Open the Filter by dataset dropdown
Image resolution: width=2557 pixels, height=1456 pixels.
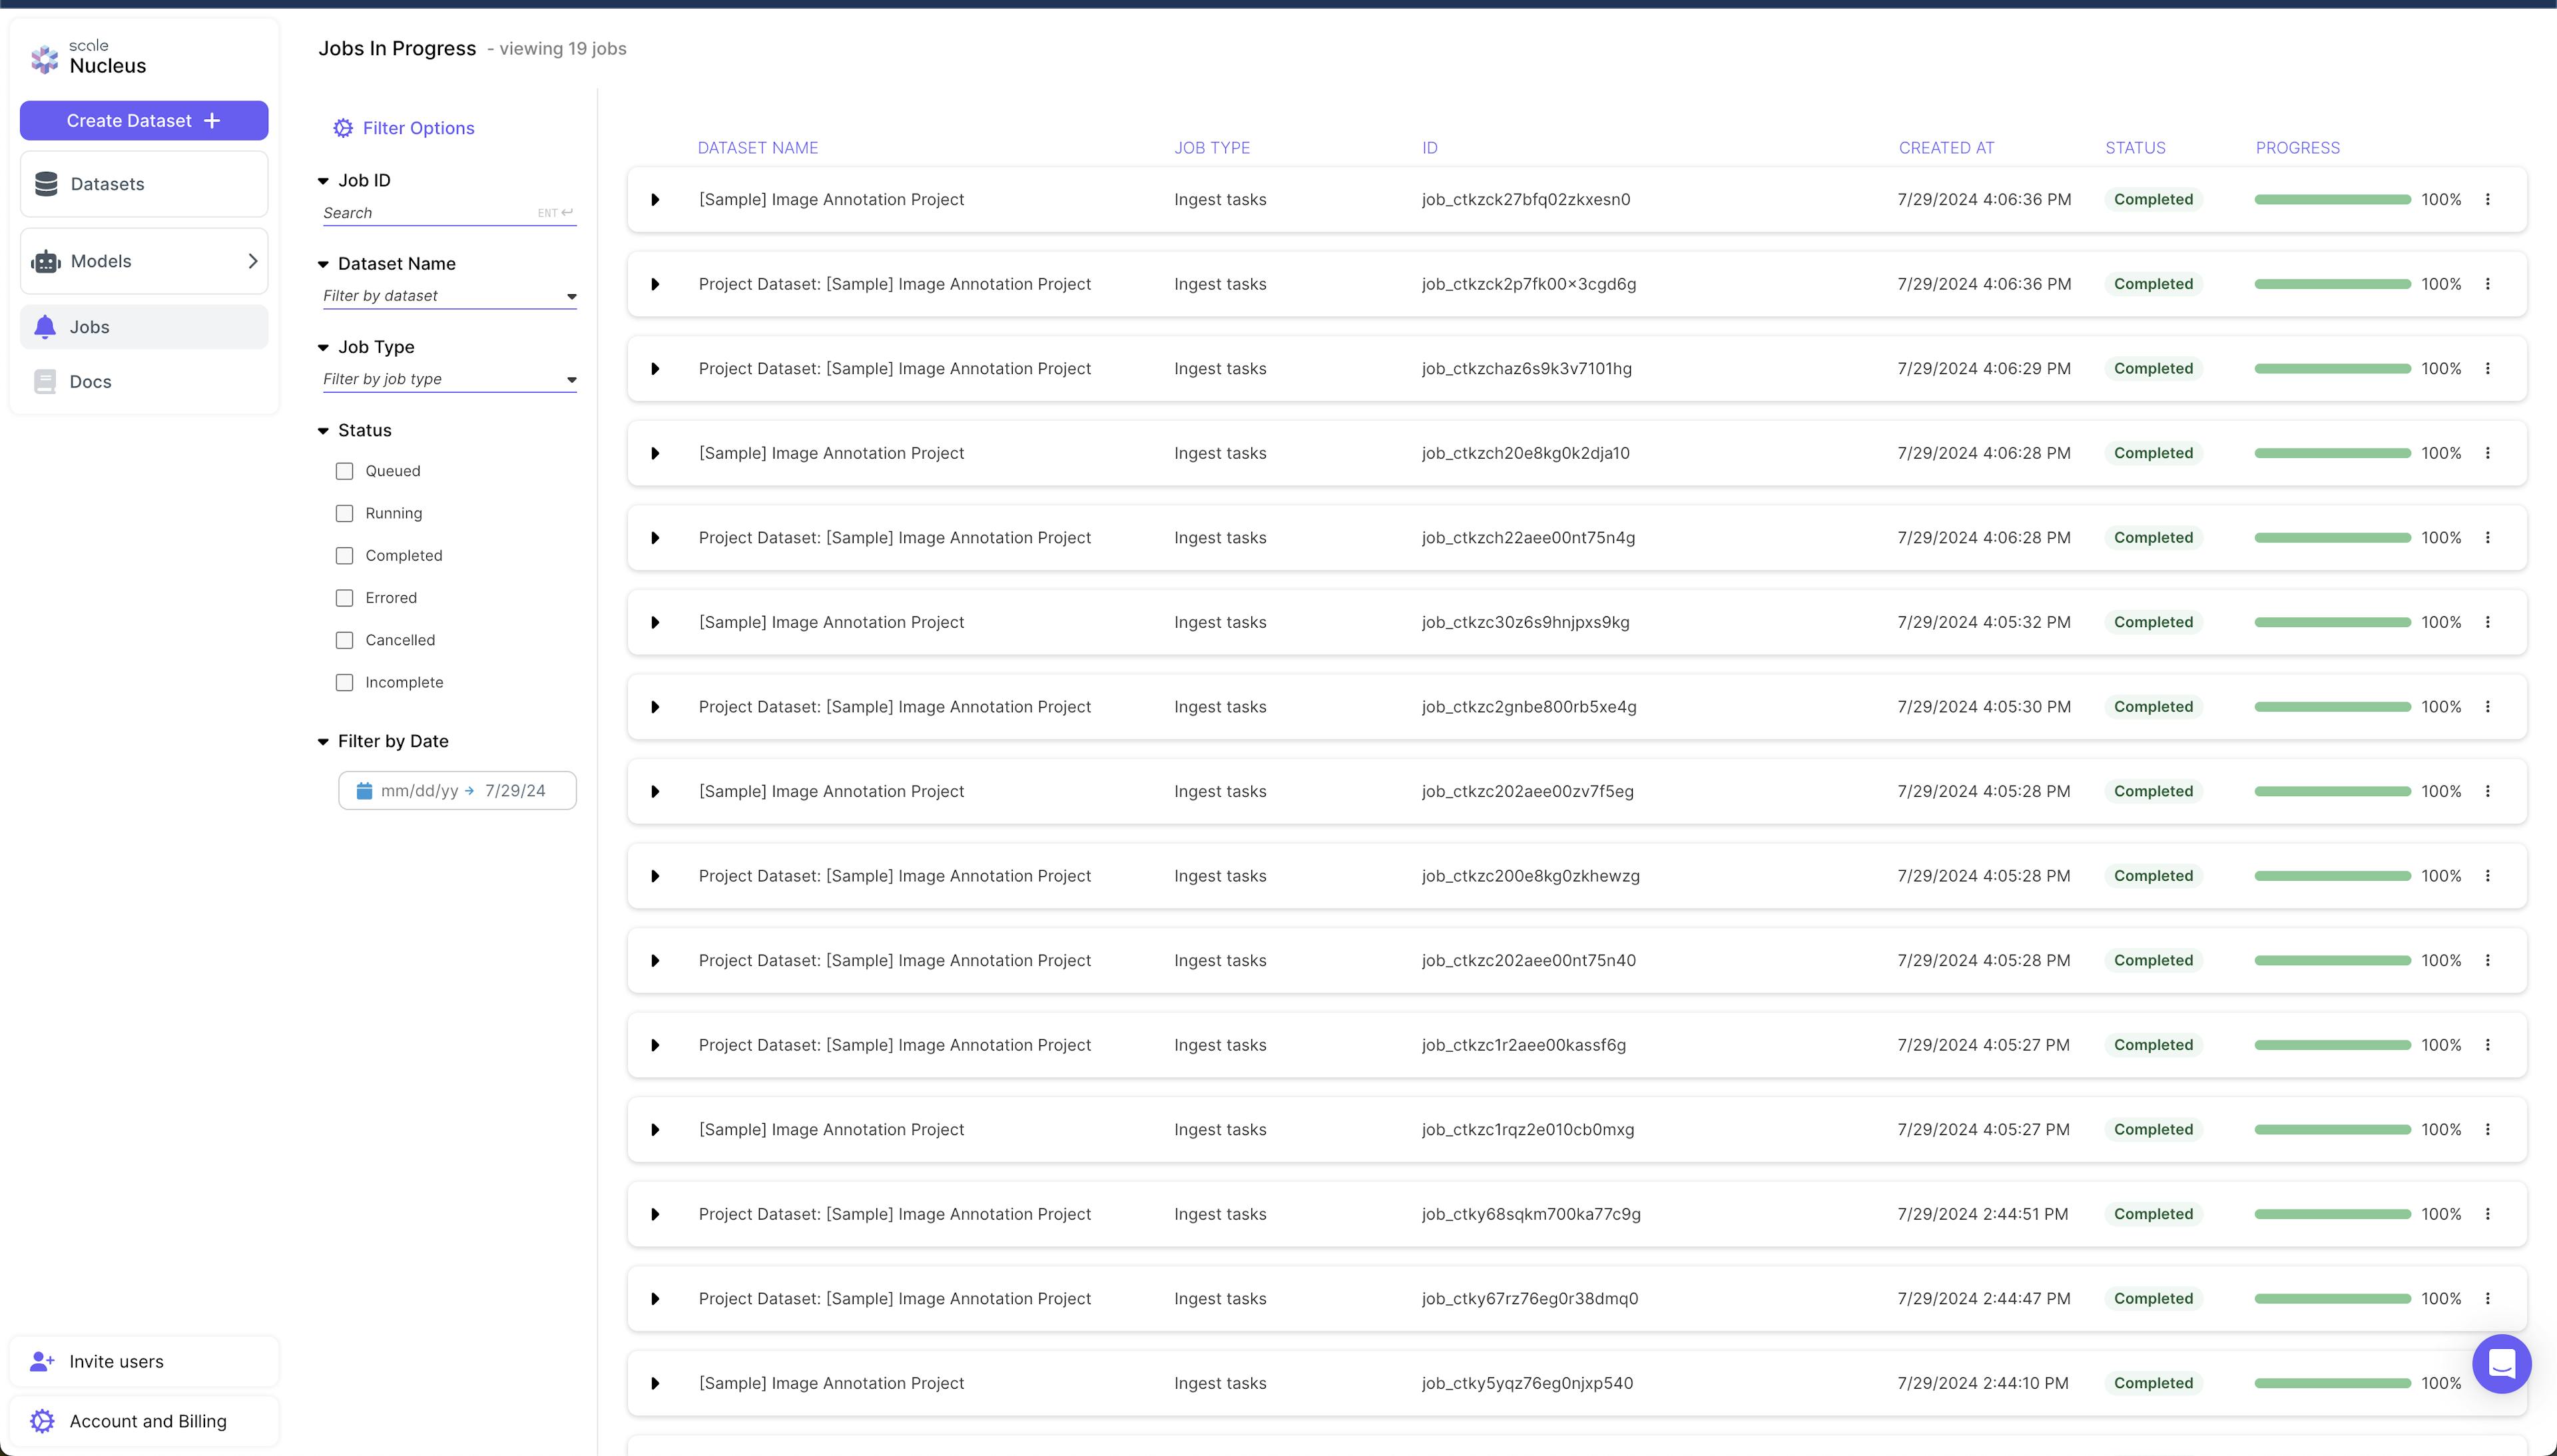tap(449, 296)
